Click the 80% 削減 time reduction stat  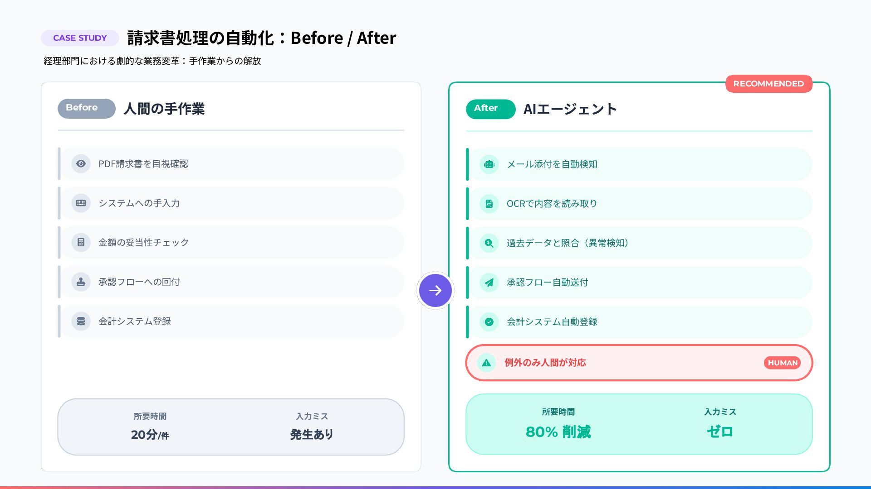point(558,432)
